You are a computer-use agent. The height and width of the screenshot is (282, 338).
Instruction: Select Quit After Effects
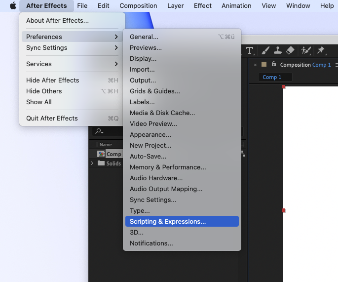tap(52, 119)
